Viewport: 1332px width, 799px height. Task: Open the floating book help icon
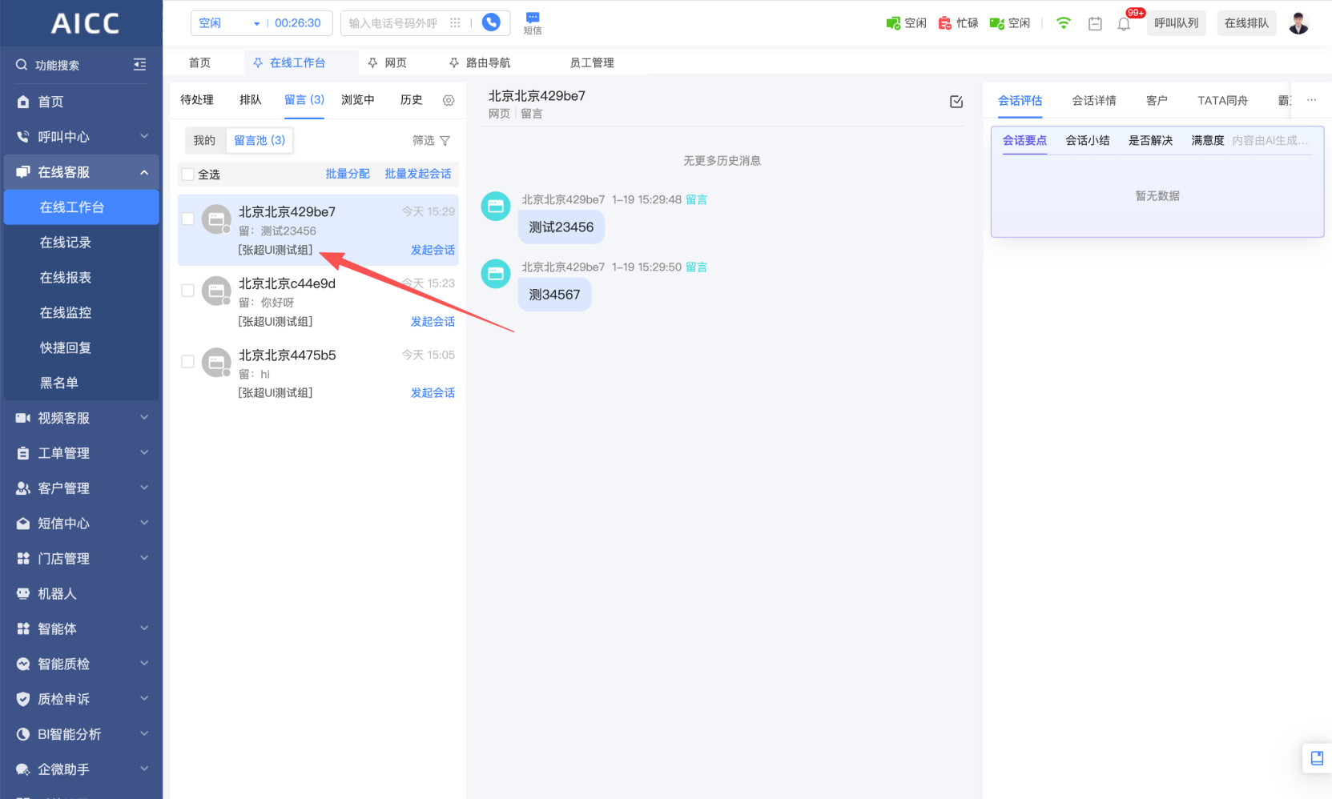pyautogui.click(x=1317, y=758)
